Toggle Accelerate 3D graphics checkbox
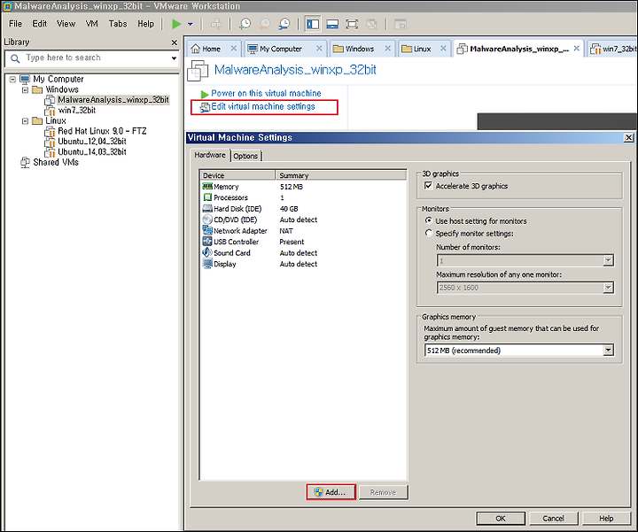Screen dimensions: 638x532 click(x=428, y=186)
